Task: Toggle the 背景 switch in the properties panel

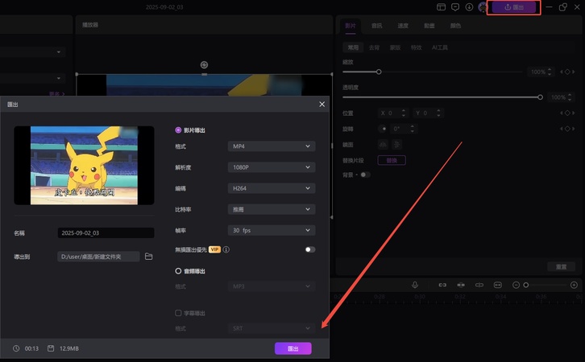Action: tap(365, 175)
